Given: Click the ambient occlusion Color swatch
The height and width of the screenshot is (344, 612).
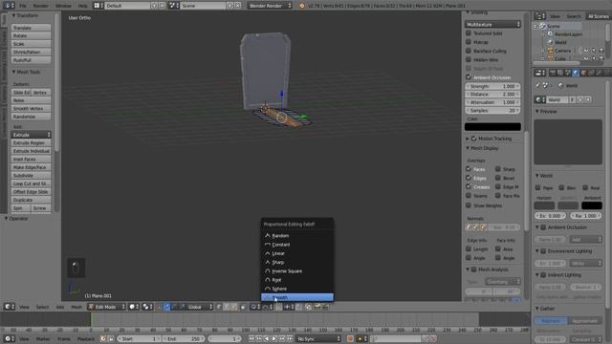Looking at the screenshot, I should [492, 127].
